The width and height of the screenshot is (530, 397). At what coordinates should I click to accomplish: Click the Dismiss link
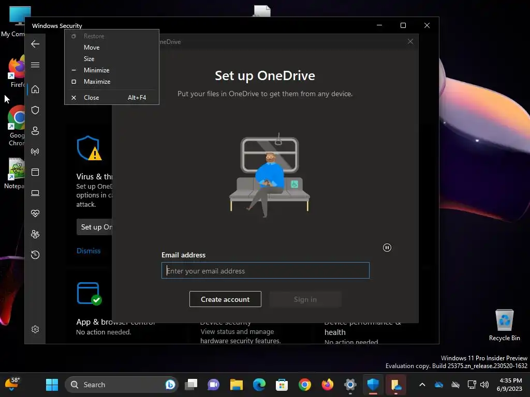pyautogui.click(x=89, y=251)
